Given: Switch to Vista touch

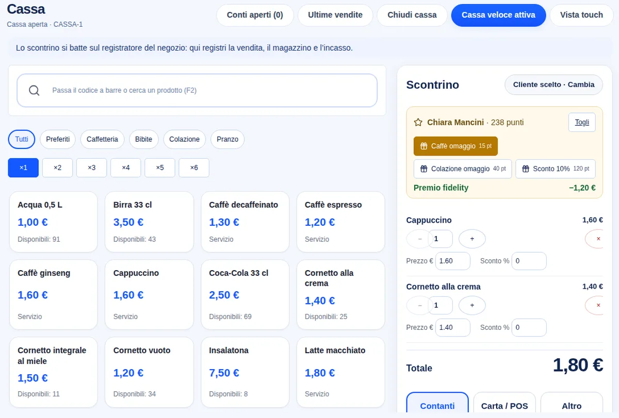Looking at the screenshot, I should (581, 15).
